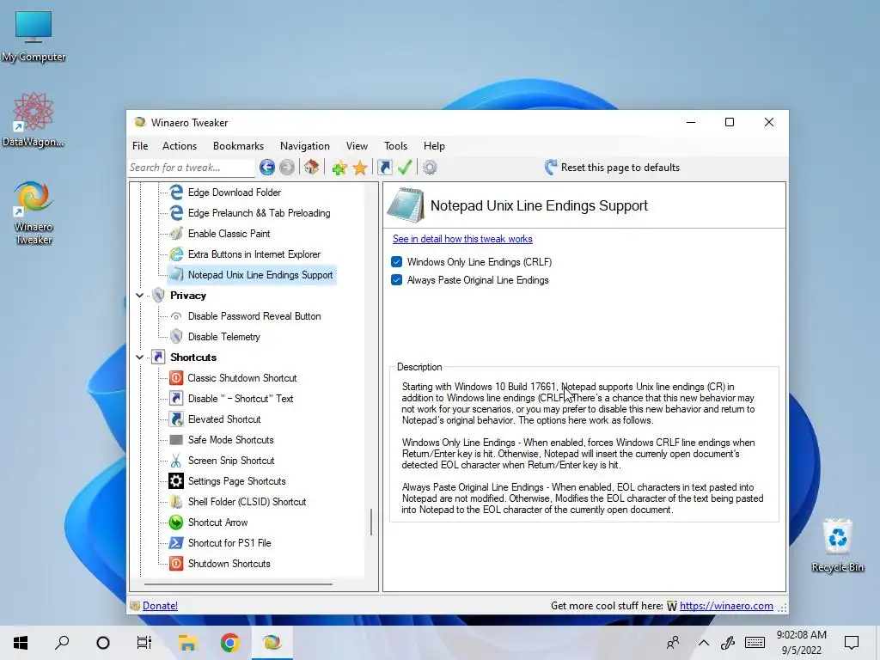The image size is (880, 660).
Task: Select the DataWagon desktop shortcut
Action: [x=34, y=119]
